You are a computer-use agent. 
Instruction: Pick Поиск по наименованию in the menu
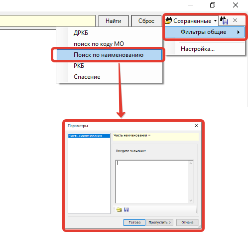(x=109, y=55)
